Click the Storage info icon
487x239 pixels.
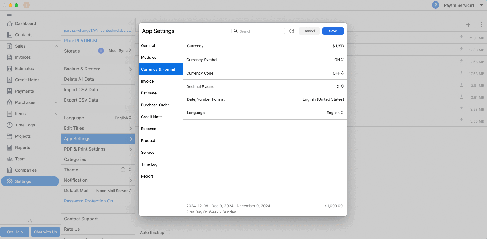click(x=101, y=51)
